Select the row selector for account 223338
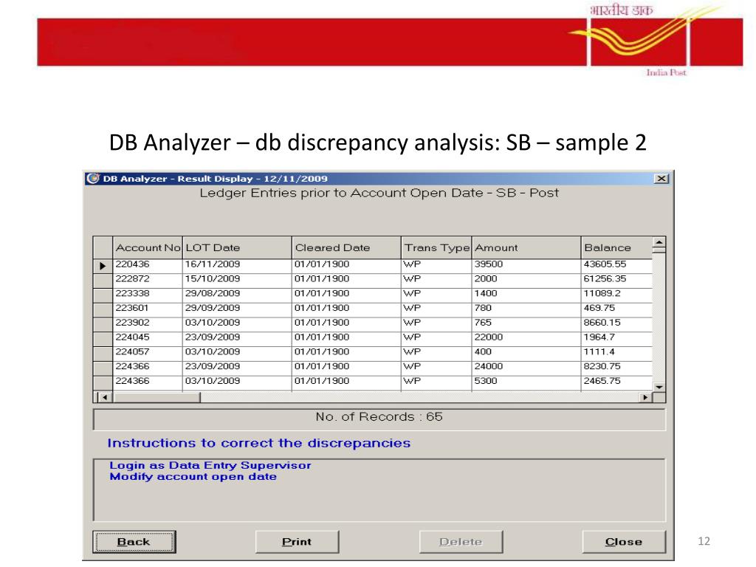The height and width of the screenshot is (567, 756). [x=103, y=295]
